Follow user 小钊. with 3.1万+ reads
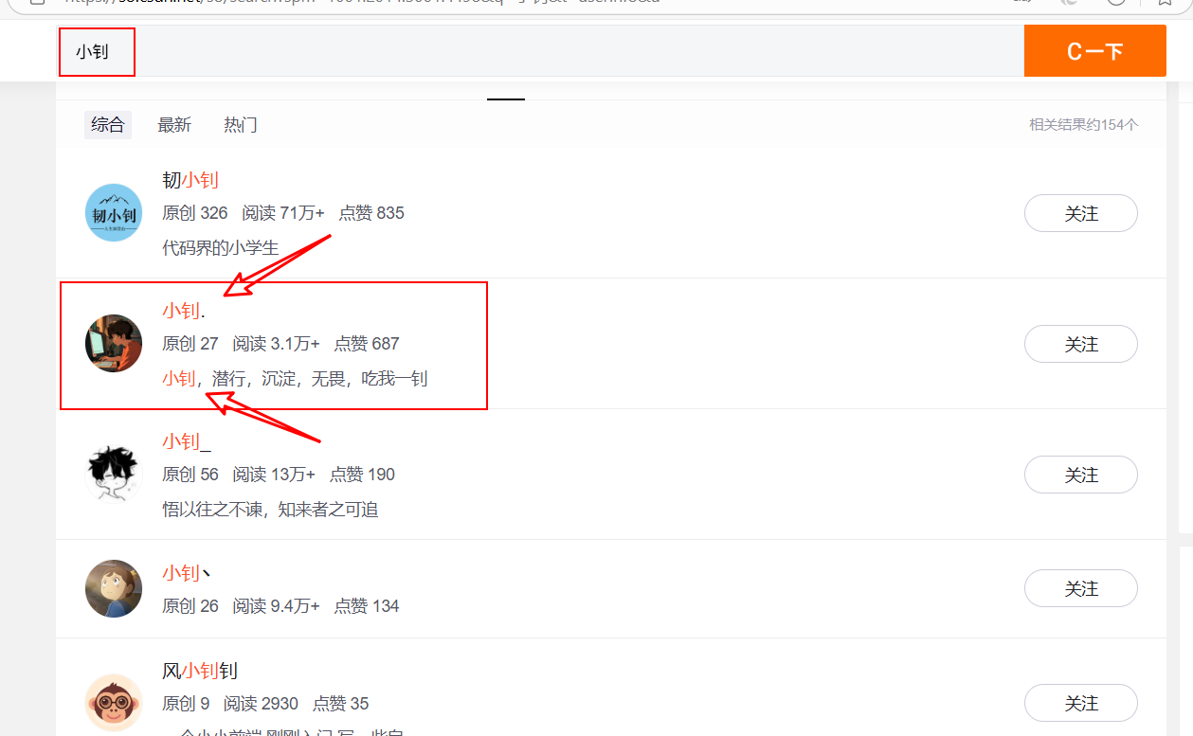1193x736 pixels. click(x=1080, y=344)
